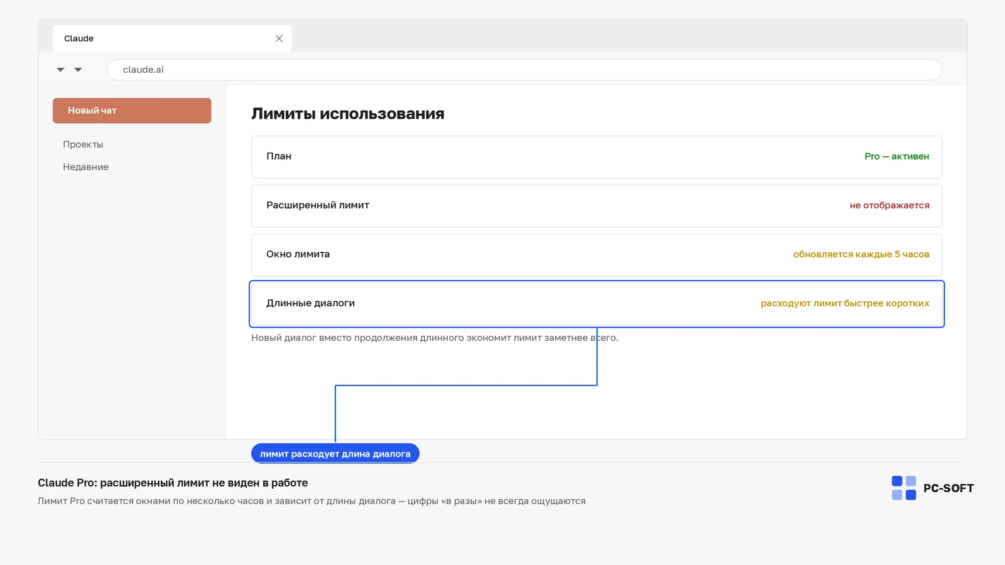Click the обновляется каждые 5 часов value
This screenshot has width=1005, height=565.
pyautogui.click(x=861, y=254)
